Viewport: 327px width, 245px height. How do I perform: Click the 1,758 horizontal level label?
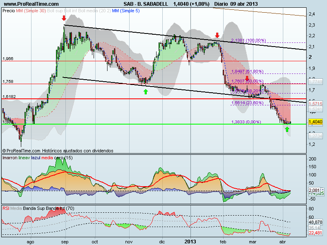point(8,81)
